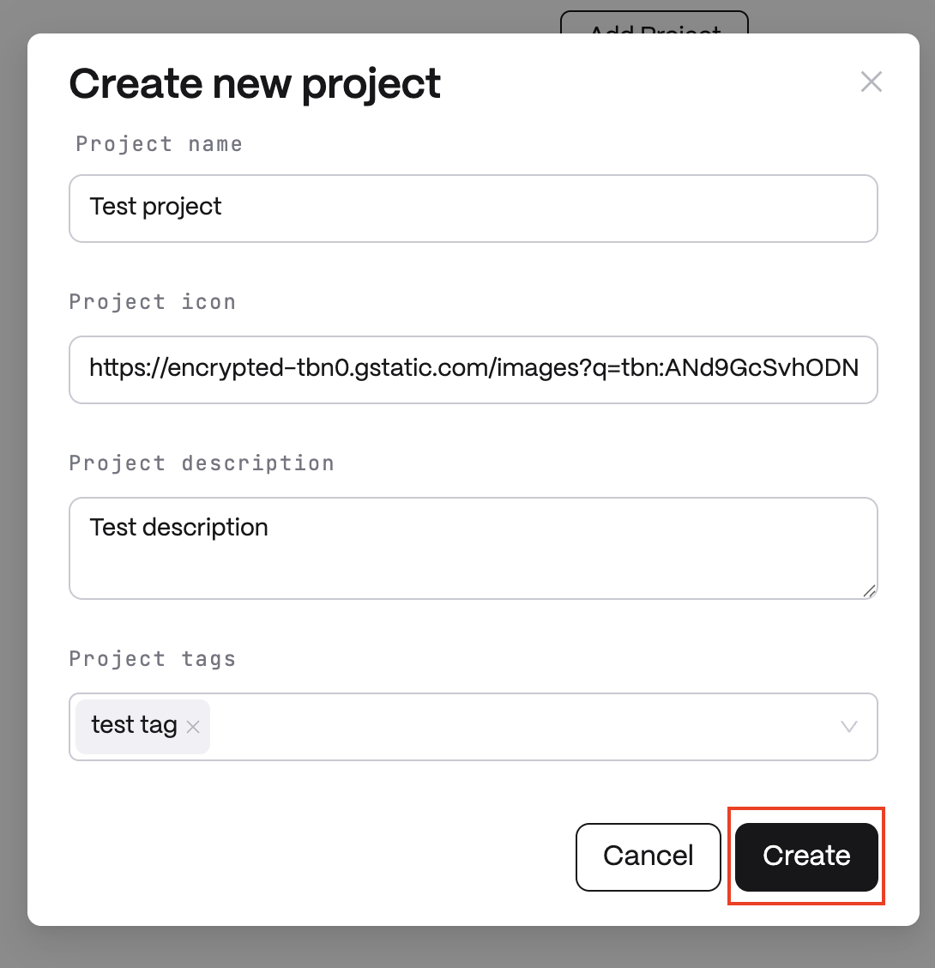Click the "Test project" text value

155,207
